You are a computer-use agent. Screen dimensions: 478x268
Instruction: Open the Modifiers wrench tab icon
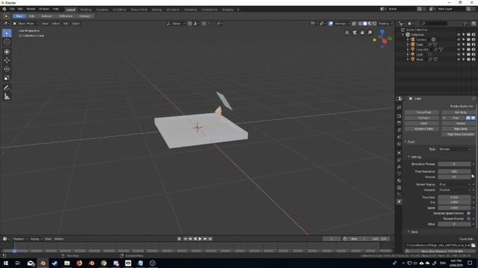[399, 167]
